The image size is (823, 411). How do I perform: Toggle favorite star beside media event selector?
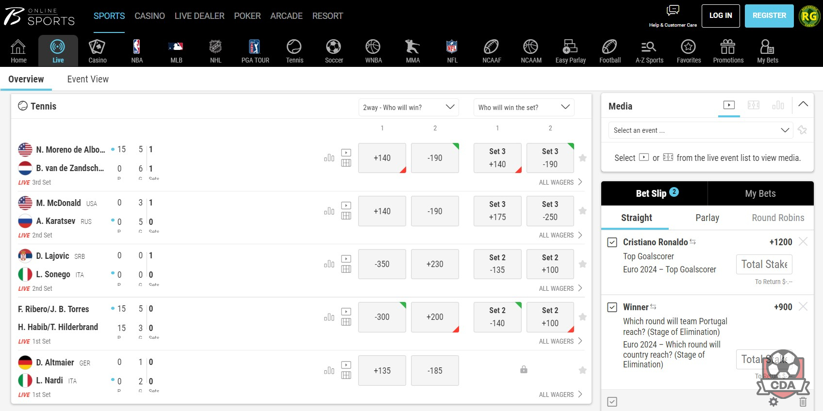coord(802,130)
